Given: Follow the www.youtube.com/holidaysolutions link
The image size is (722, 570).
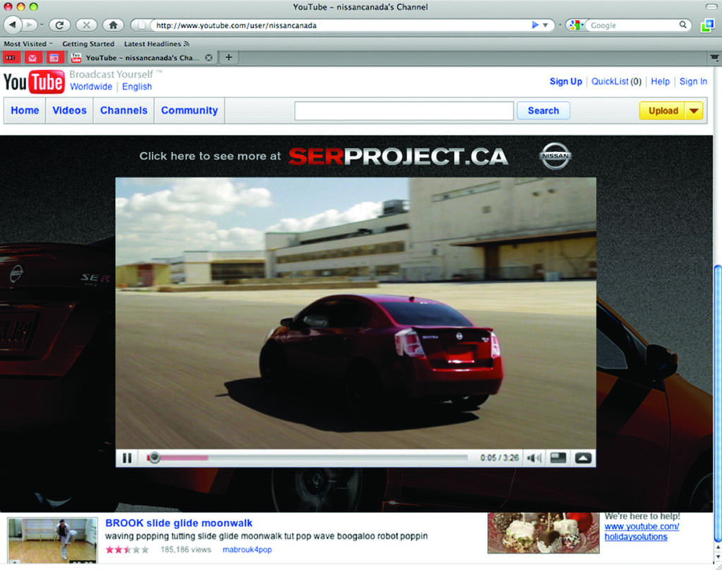Looking at the screenshot, I should [x=642, y=531].
